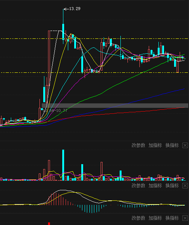
Task: Click 换指标 above the volume panel
Action: click(x=172, y=146)
